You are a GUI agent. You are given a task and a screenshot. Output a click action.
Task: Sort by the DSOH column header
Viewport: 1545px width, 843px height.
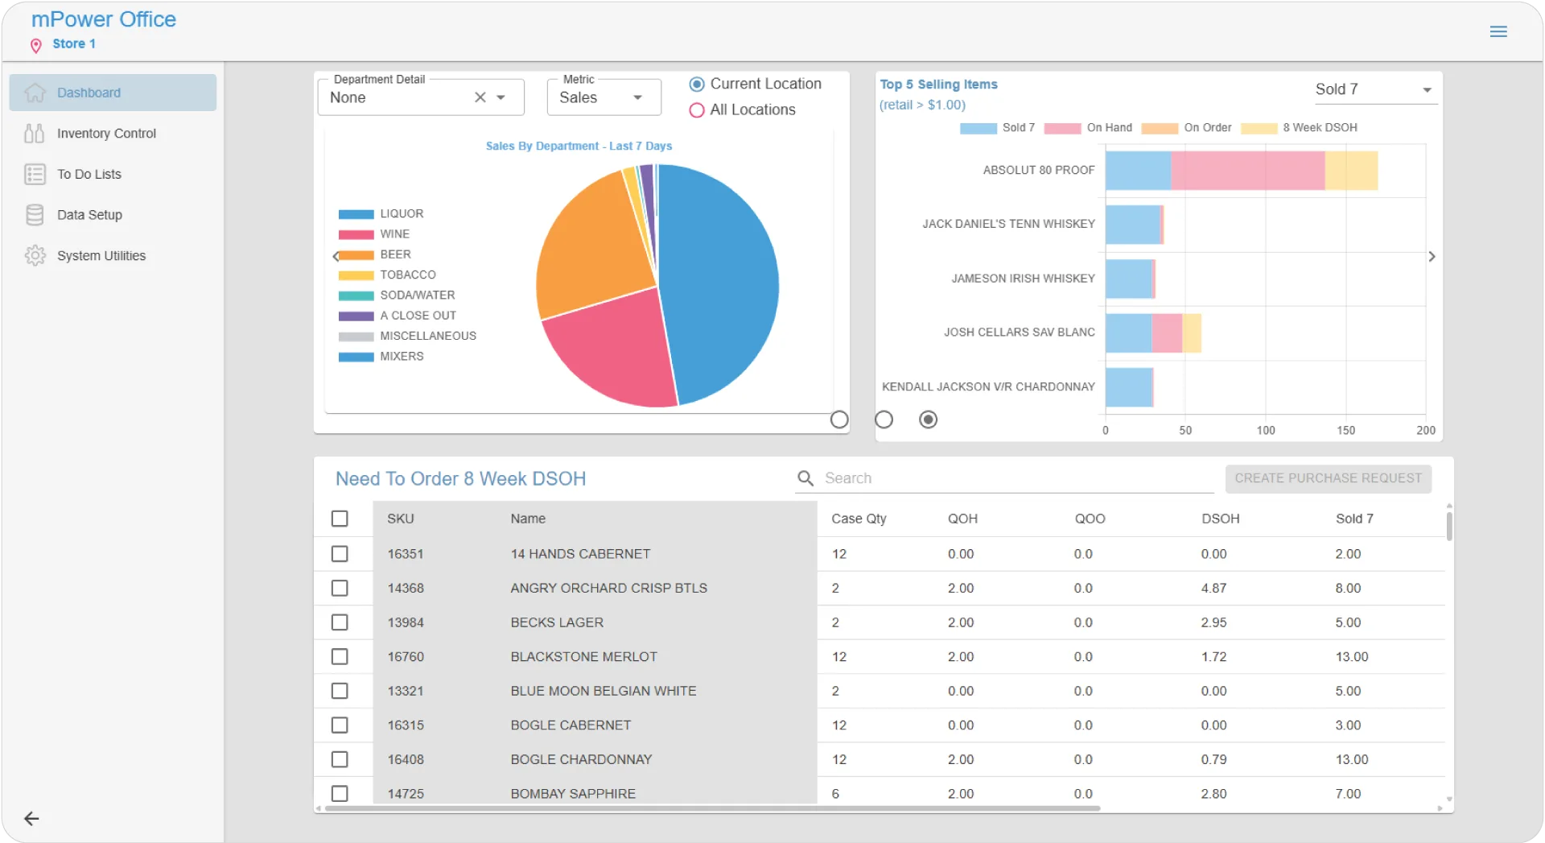(1220, 519)
